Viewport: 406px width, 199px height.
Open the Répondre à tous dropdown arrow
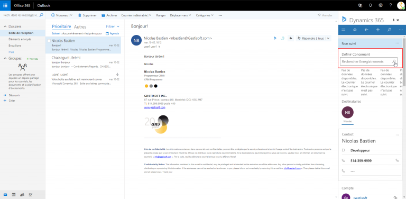point(328,38)
